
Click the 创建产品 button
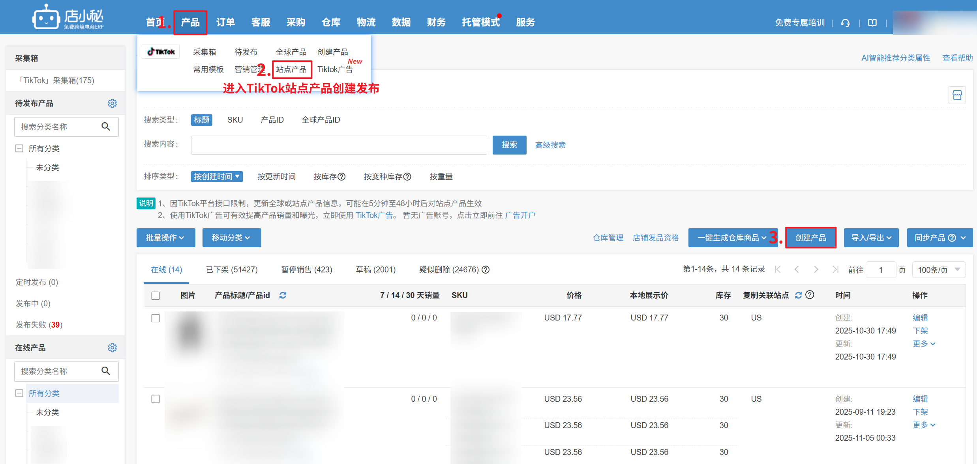(x=810, y=238)
